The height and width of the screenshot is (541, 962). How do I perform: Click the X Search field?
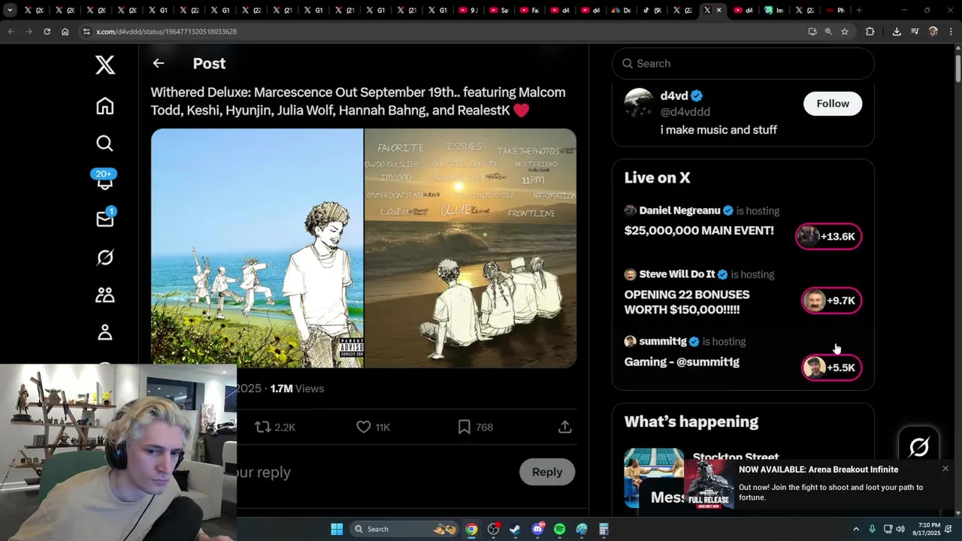tap(743, 63)
